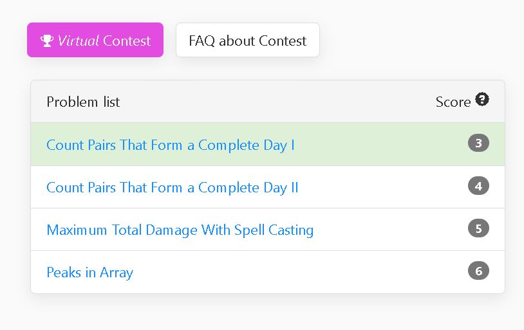
Task: Open Count Pairs That Form a Complete Day II
Action: tap(173, 187)
